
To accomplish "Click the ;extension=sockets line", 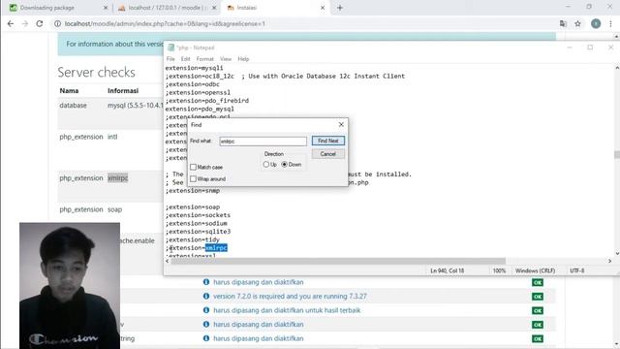I will tap(198, 215).
